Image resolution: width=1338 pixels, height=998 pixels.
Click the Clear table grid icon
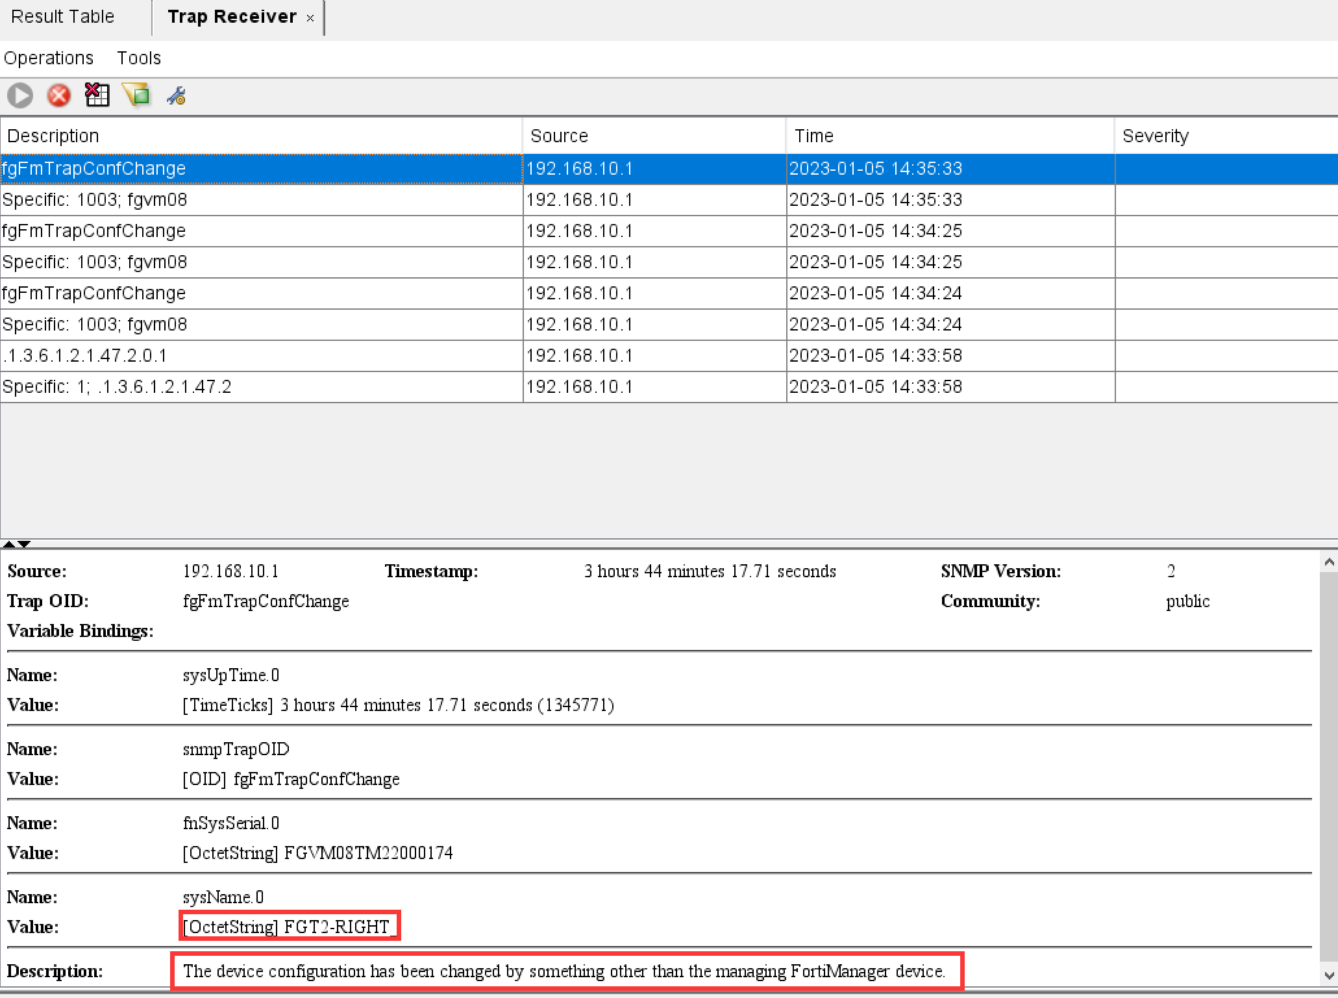(97, 95)
